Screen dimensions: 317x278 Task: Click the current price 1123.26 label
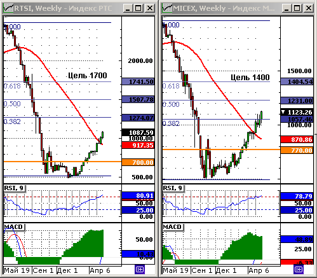(x=297, y=112)
